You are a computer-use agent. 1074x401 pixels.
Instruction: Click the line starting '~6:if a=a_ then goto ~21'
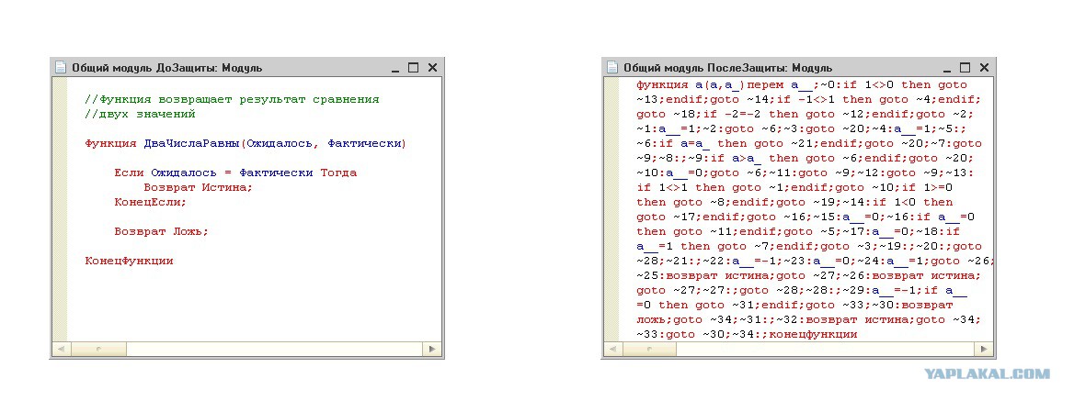[809, 143]
